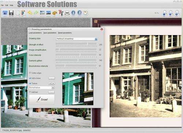Click the next texture arrow button
Screen dimensions: 183x133
click(x=53, y=84)
